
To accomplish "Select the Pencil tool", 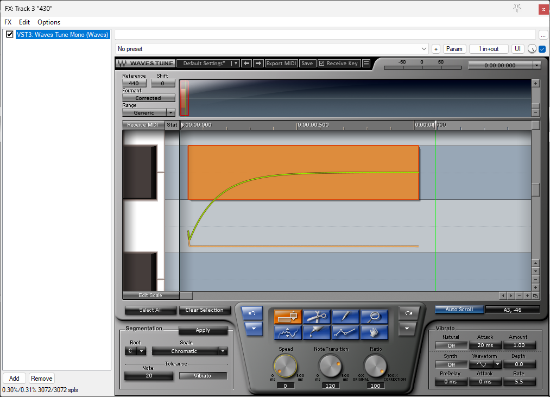I will tap(345, 317).
